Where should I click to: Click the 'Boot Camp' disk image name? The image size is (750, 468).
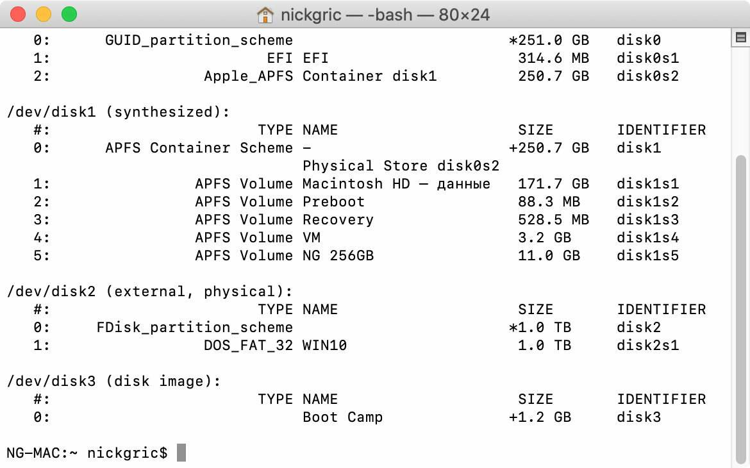[342, 417]
